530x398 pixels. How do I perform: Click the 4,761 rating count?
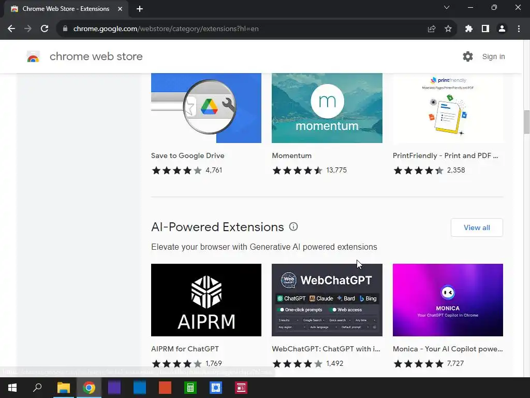tap(214, 170)
